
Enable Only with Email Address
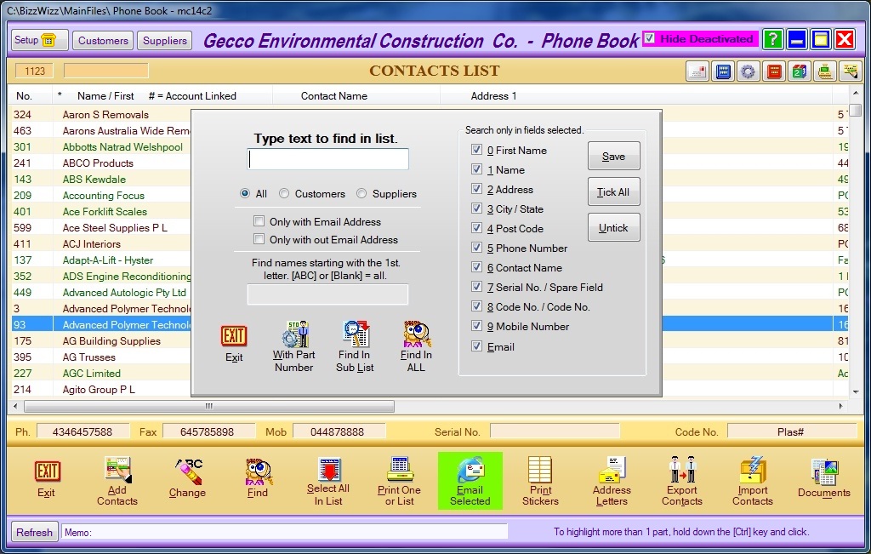pyautogui.click(x=259, y=221)
